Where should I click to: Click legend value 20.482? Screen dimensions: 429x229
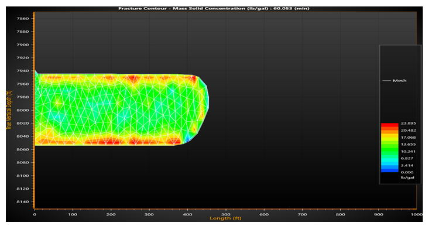tap(409, 131)
